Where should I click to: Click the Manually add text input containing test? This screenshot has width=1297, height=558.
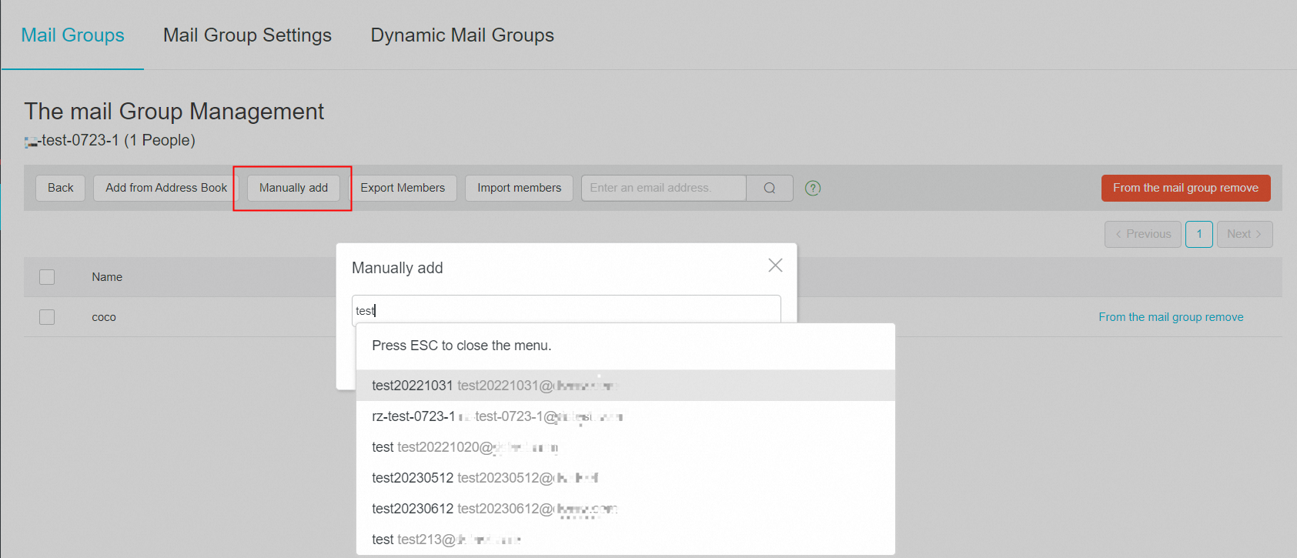[566, 310]
